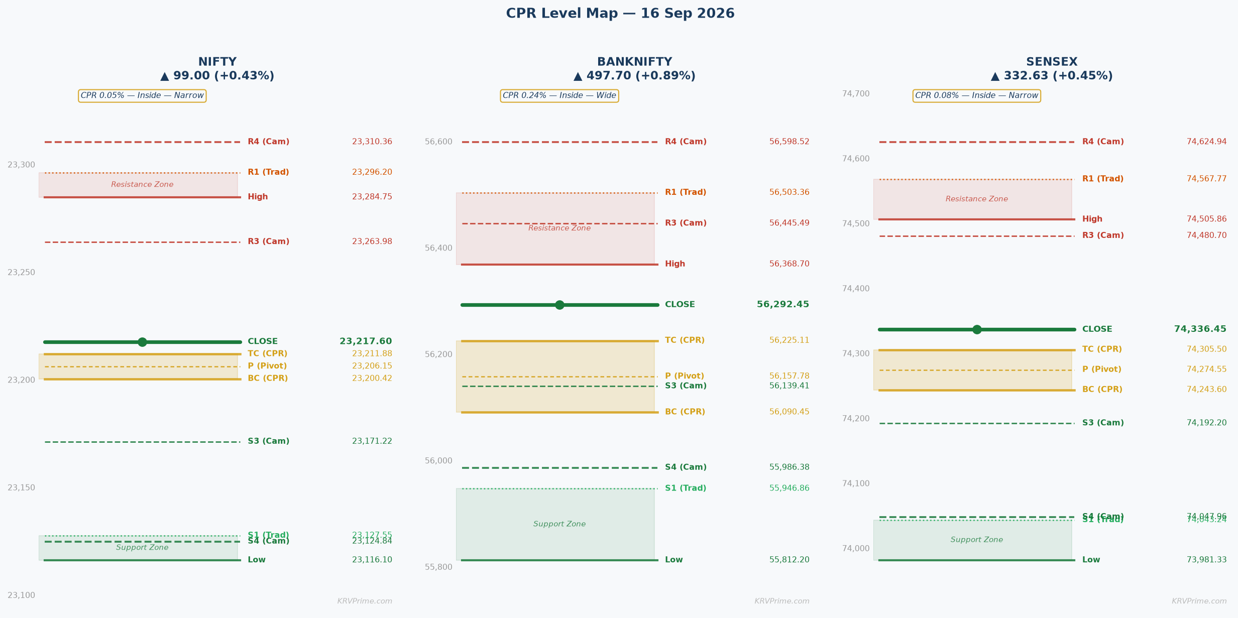Click the NIFTY Support Zone band

[x=138, y=548]
